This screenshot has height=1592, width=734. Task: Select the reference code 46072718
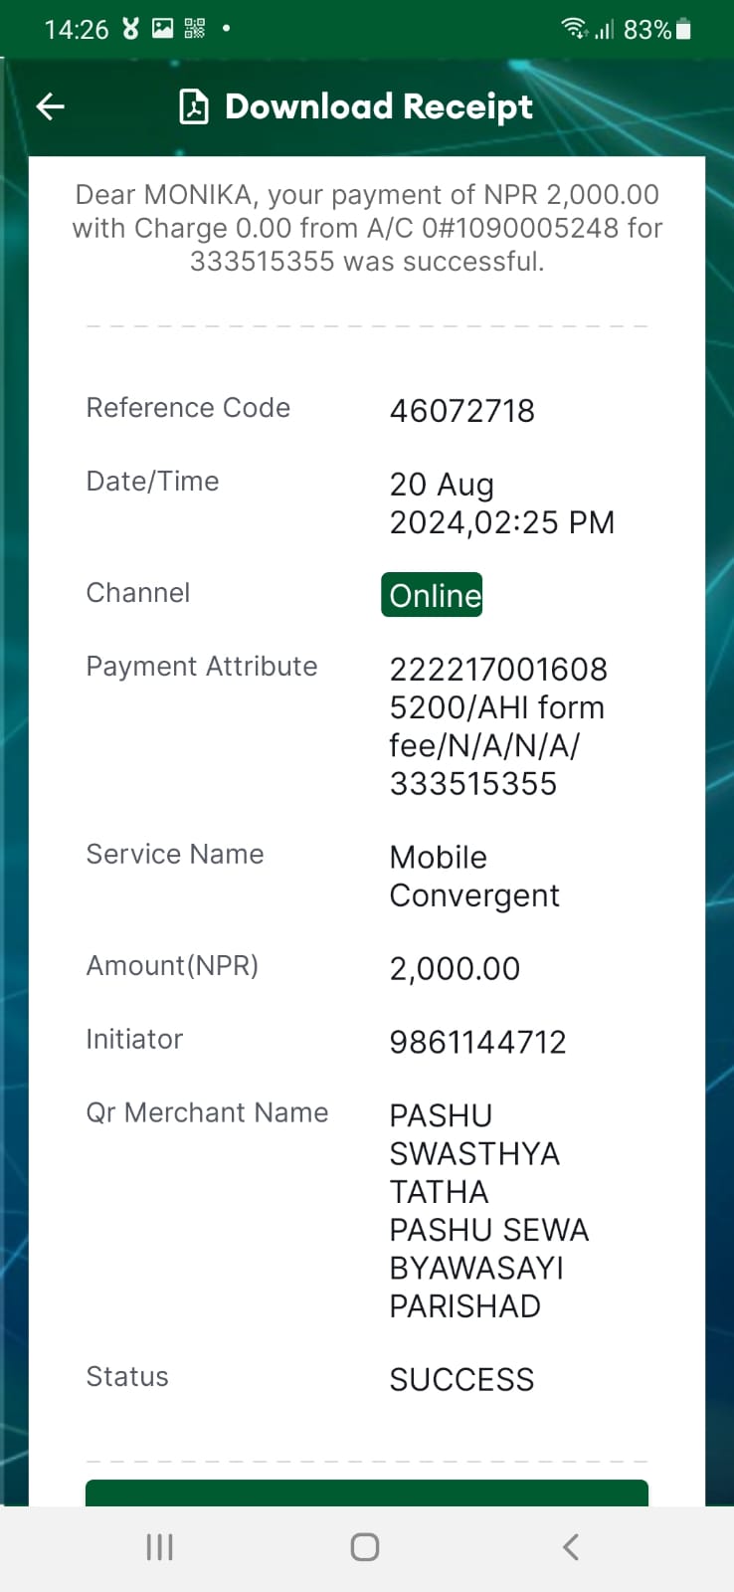point(462,411)
